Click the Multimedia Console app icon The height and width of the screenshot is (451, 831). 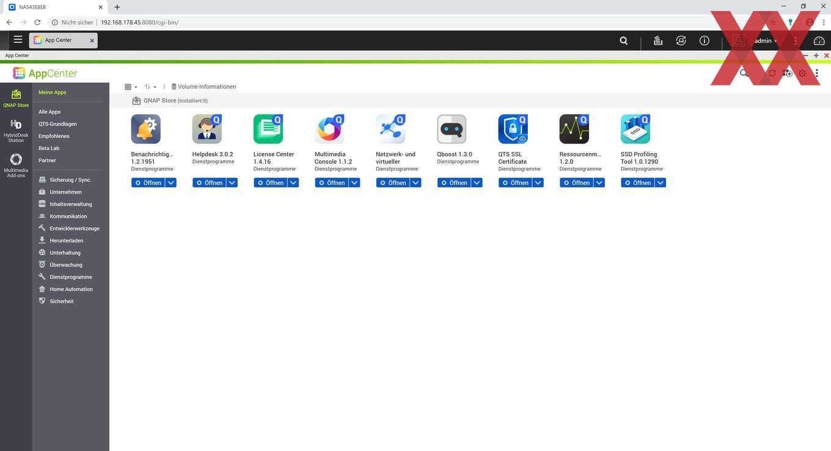click(x=329, y=129)
